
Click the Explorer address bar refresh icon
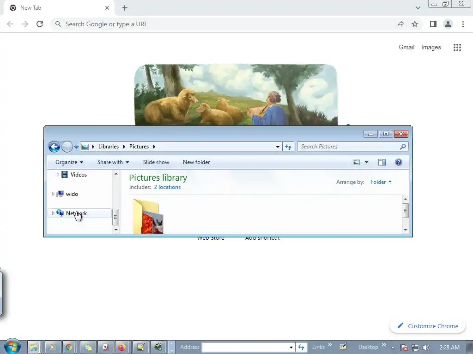point(288,147)
